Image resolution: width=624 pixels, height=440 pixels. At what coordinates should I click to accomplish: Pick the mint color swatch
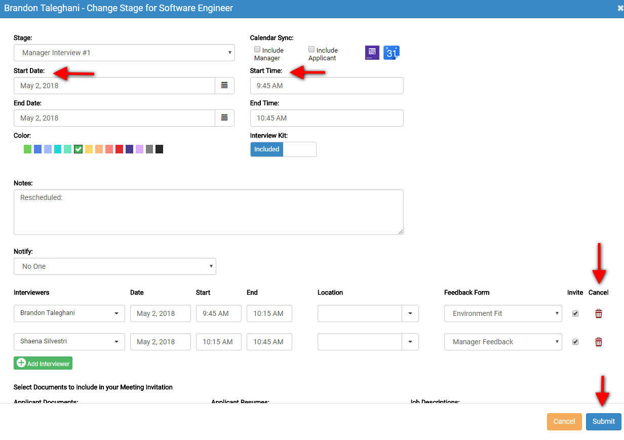tap(68, 149)
